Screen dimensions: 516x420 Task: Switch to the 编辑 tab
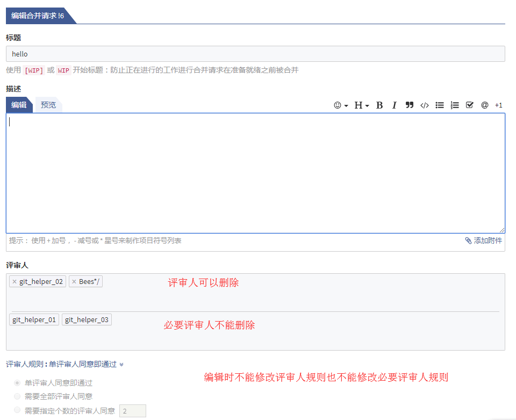[19, 105]
